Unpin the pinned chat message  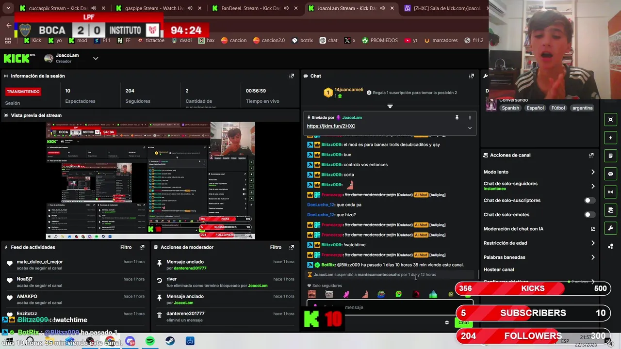(457, 118)
